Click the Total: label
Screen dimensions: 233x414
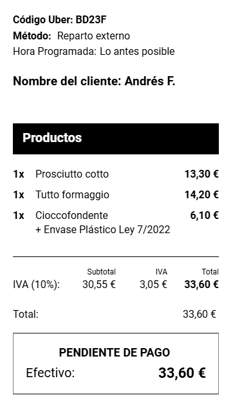click(26, 314)
